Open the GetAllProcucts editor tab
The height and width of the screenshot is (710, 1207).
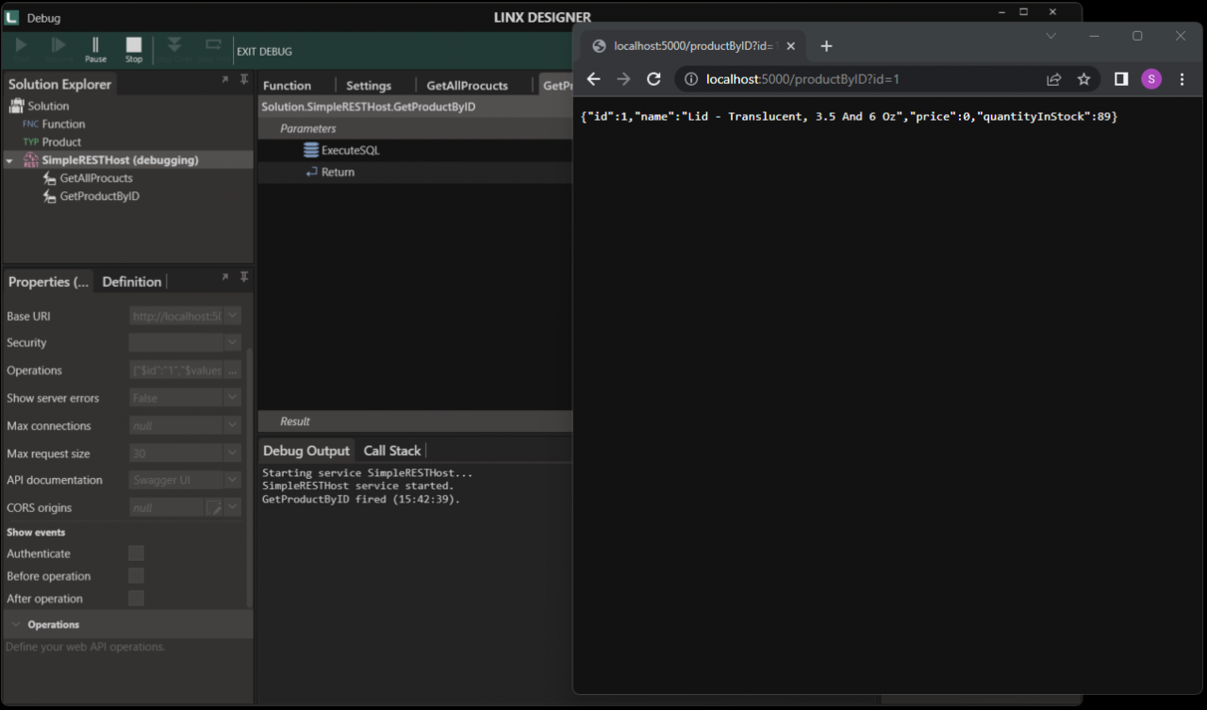click(x=467, y=86)
